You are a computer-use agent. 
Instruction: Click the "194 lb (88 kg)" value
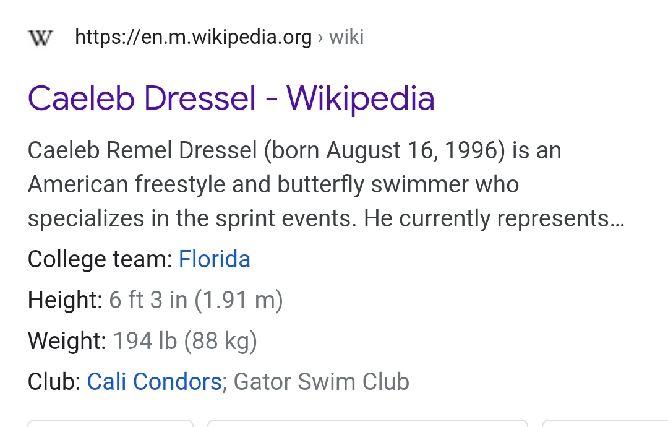185,340
